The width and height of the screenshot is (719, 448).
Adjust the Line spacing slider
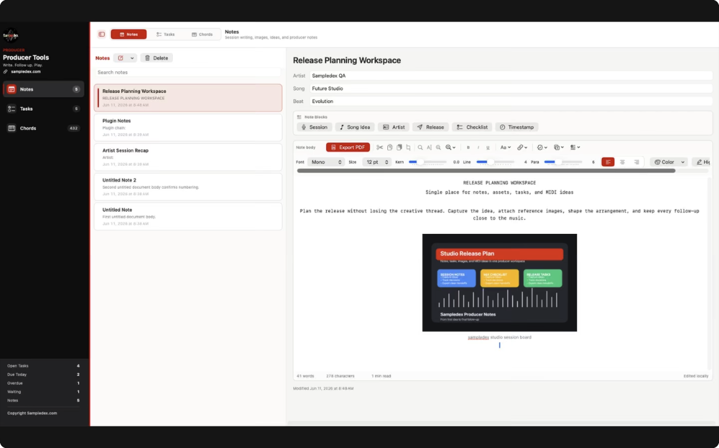(495, 162)
